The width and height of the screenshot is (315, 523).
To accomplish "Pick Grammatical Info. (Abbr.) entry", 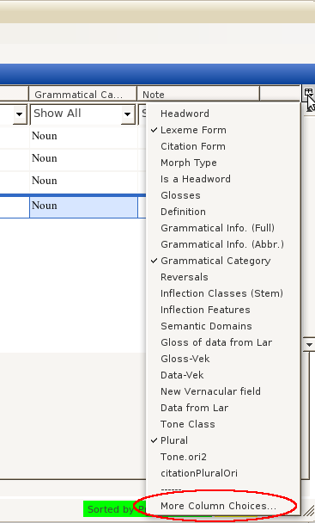I will (x=222, y=244).
